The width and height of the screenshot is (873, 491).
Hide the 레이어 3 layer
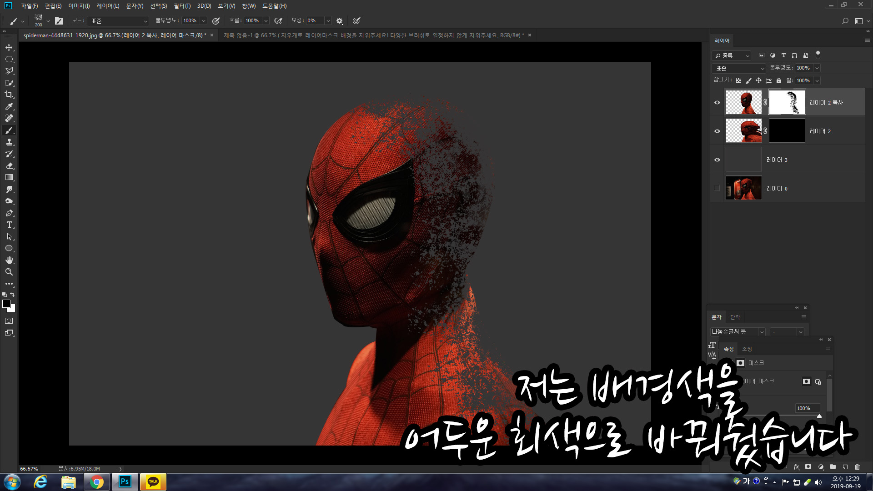click(717, 160)
